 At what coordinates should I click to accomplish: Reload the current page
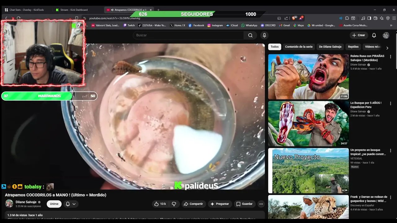19,18
